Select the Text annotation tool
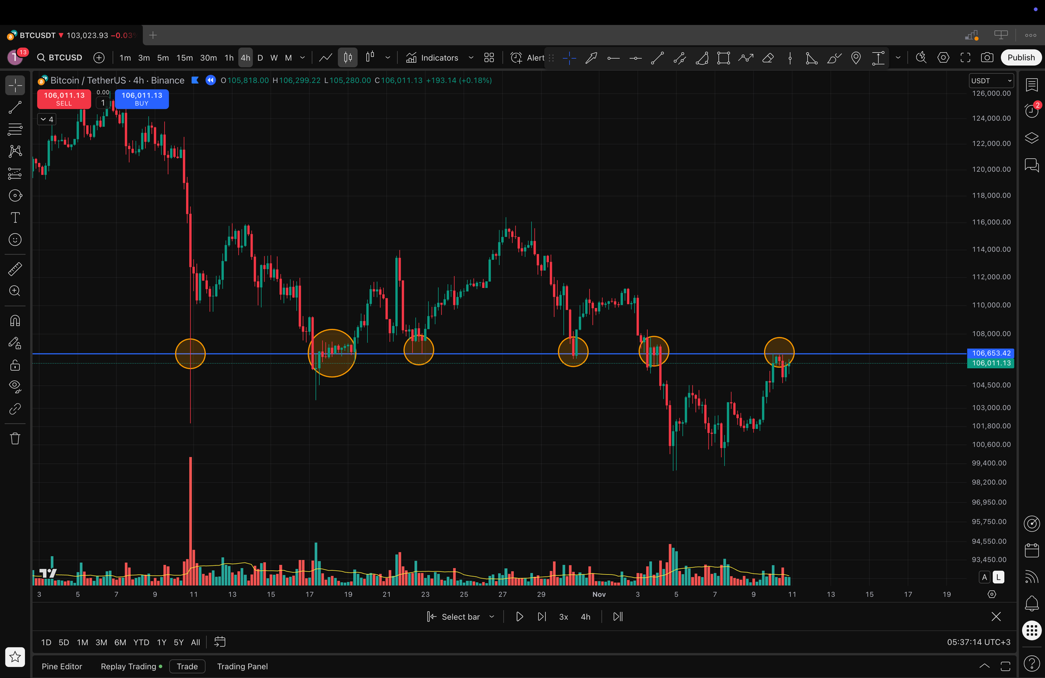The height and width of the screenshot is (678, 1045). click(15, 217)
